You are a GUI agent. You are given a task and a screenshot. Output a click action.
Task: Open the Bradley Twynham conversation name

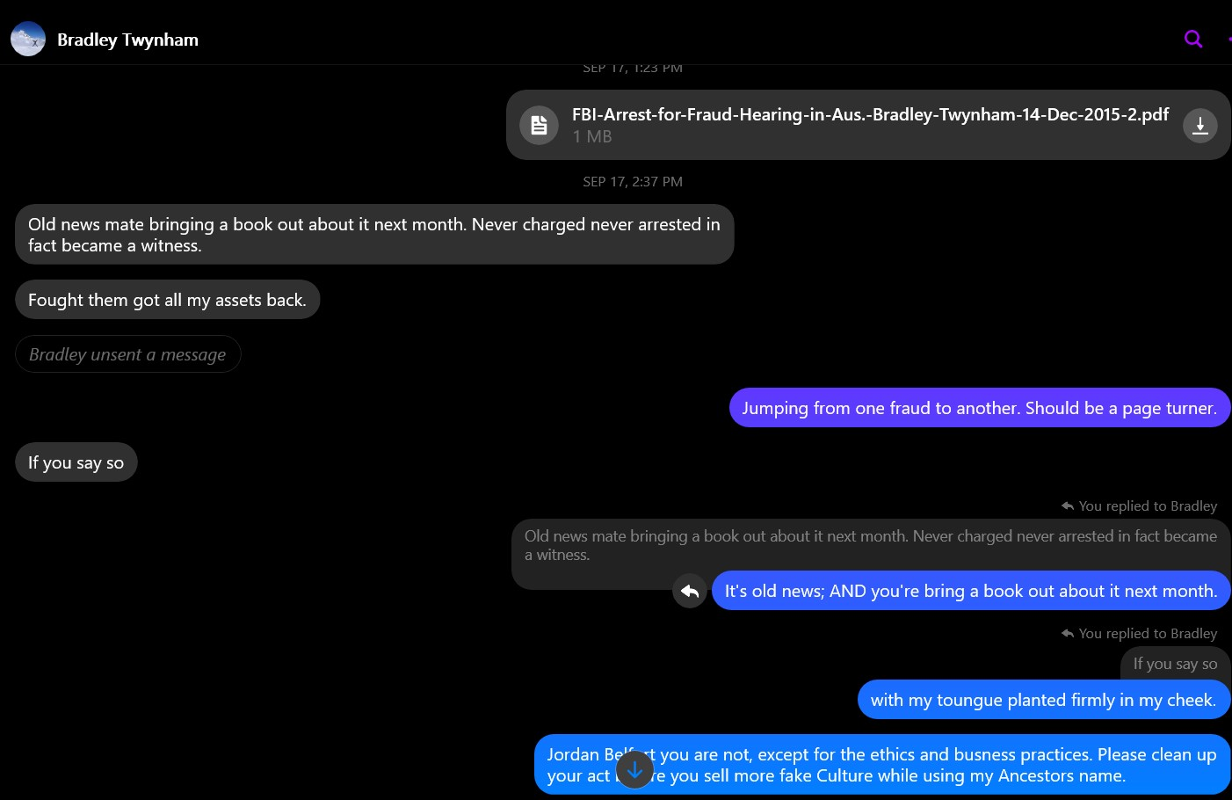point(127,40)
